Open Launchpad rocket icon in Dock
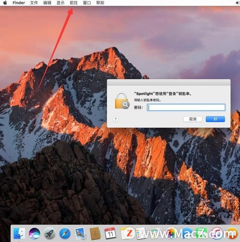Screen dimensions: 240x242 point(50,233)
